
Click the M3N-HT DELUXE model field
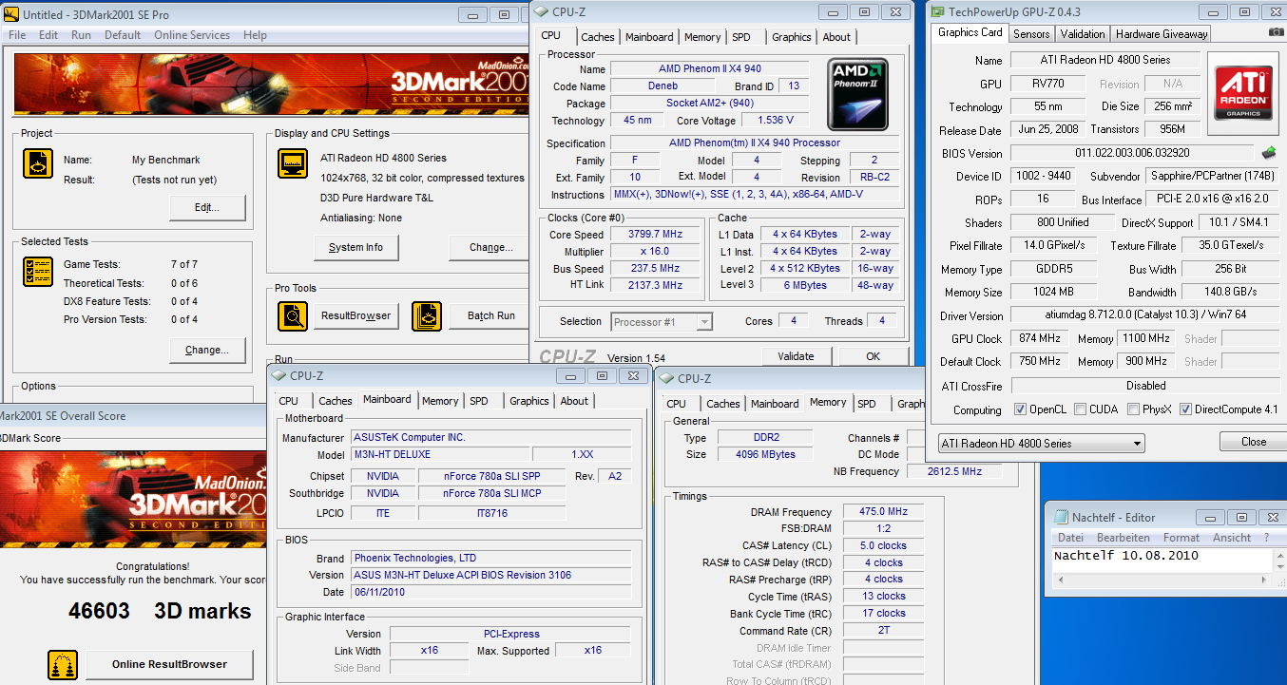(441, 455)
